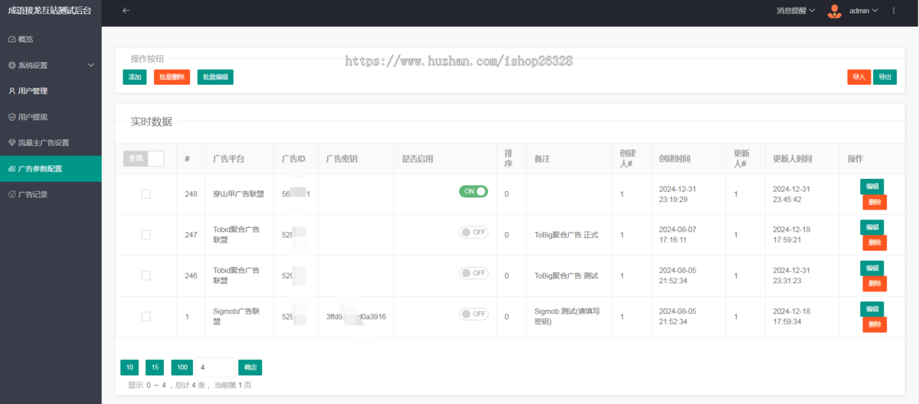This screenshot has height=404, width=919.
Task: Check the checkbox for row 248
Action: click(146, 194)
